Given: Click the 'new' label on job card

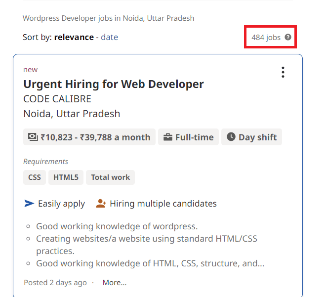Looking at the screenshot, I should (30, 70).
